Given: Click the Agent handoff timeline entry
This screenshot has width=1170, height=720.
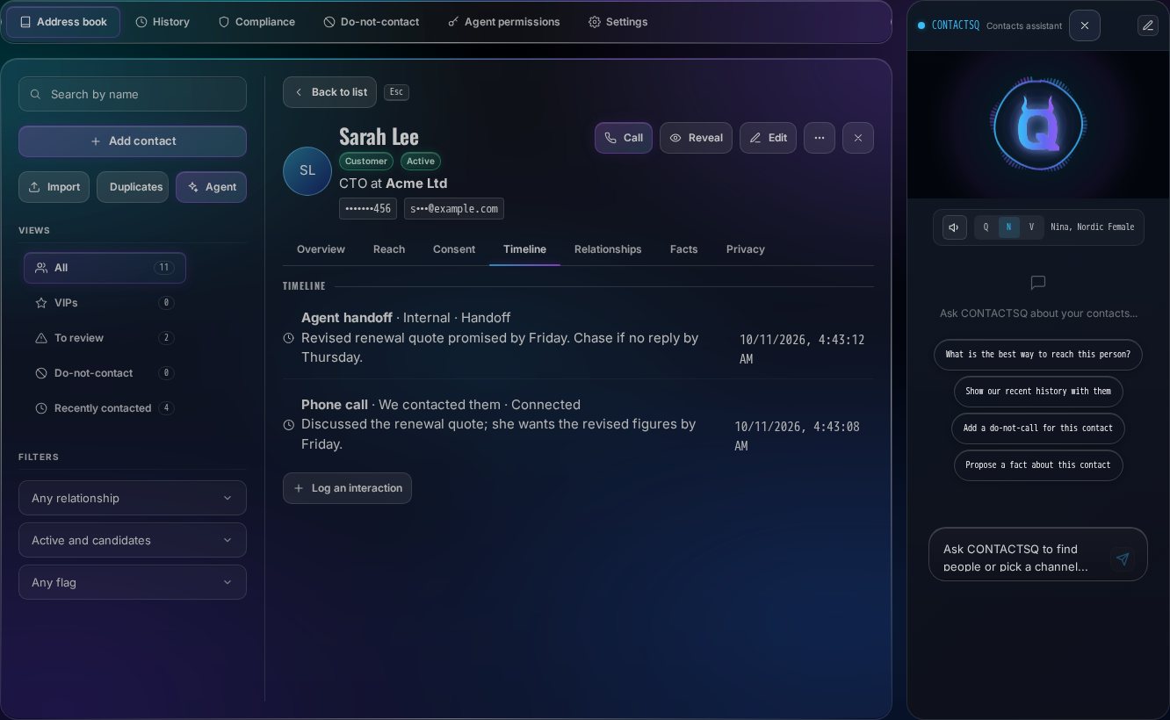Looking at the screenshot, I should pyautogui.click(x=578, y=337).
